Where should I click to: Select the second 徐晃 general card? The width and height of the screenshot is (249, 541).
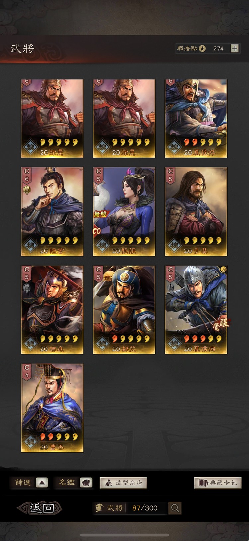point(124,118)
